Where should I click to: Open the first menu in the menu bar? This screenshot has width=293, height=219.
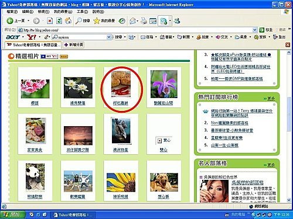[12, 12]
